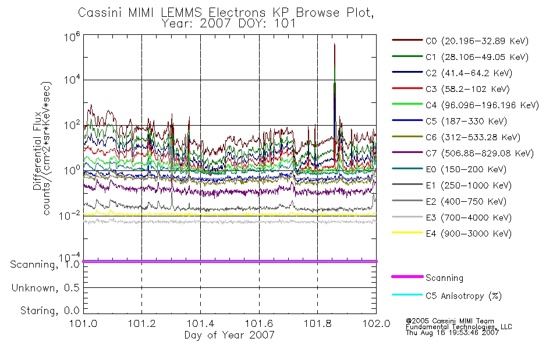553x349 pixels.
Task: Click the Year: 2007 DOY: 101 subtitle
Action: (229, 24)
